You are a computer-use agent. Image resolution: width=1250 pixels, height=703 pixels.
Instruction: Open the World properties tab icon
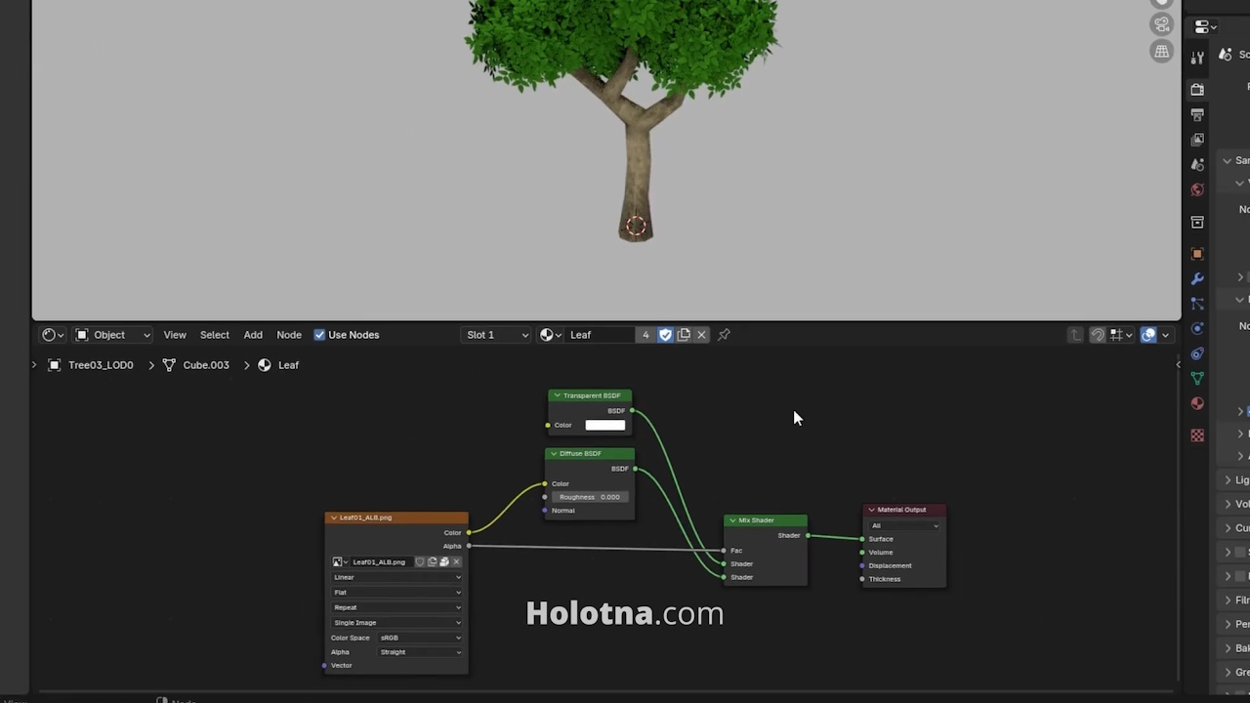(x=1197, y=189)
